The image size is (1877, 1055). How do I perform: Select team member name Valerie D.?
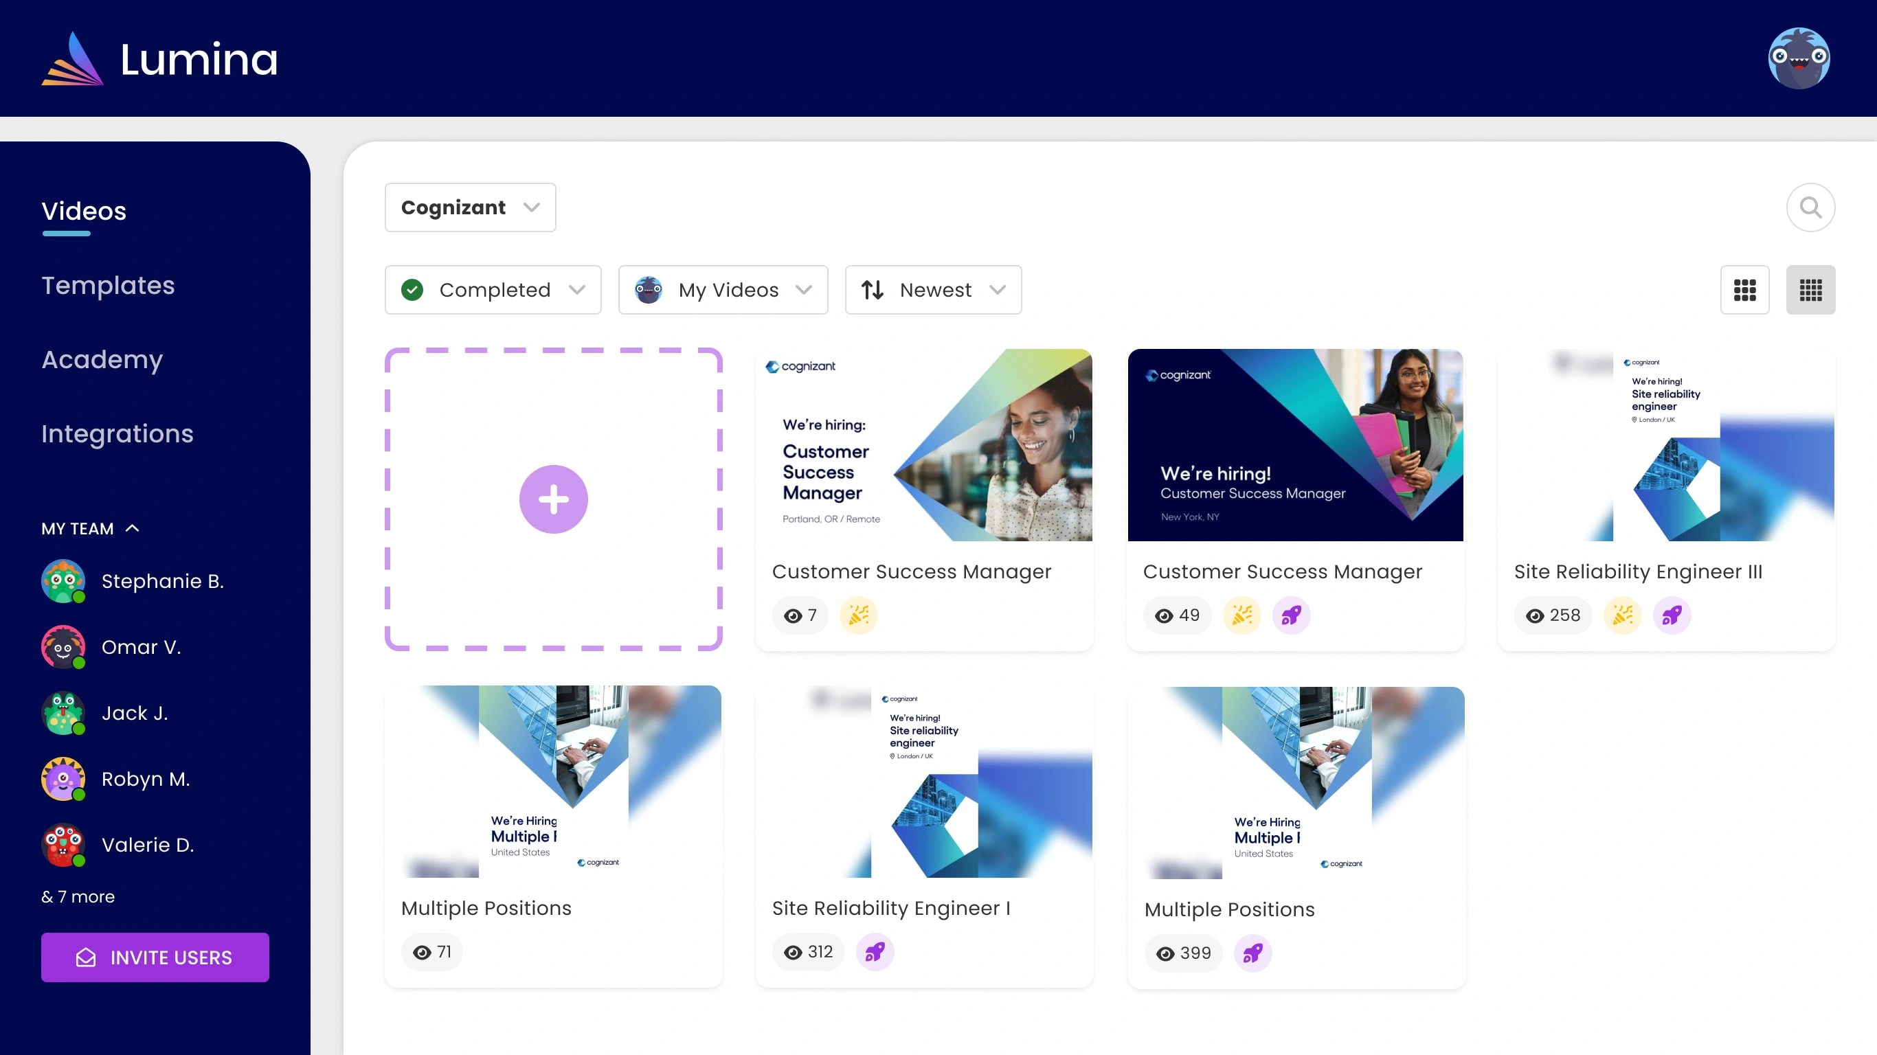(x=147, y=845)
